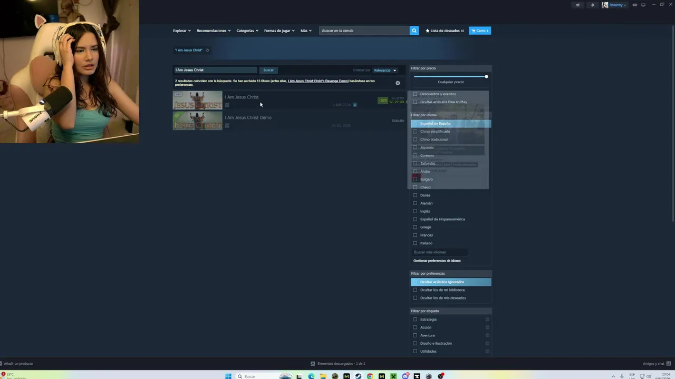675x379 pixels.
Task: Open Steam from the Windows taskbar
Action: point(358,376)
